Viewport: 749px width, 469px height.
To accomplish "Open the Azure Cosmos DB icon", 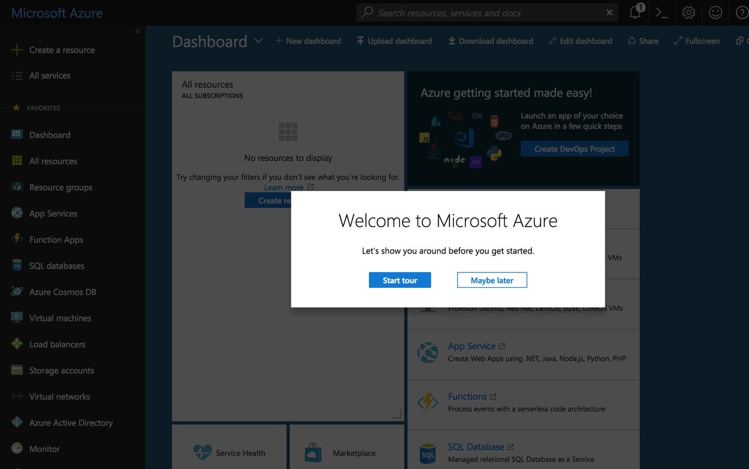I will click(x=17, y=292).
